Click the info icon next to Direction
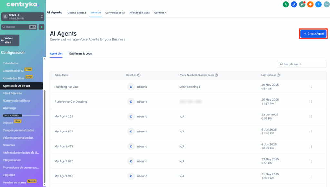 click(139, 75)
